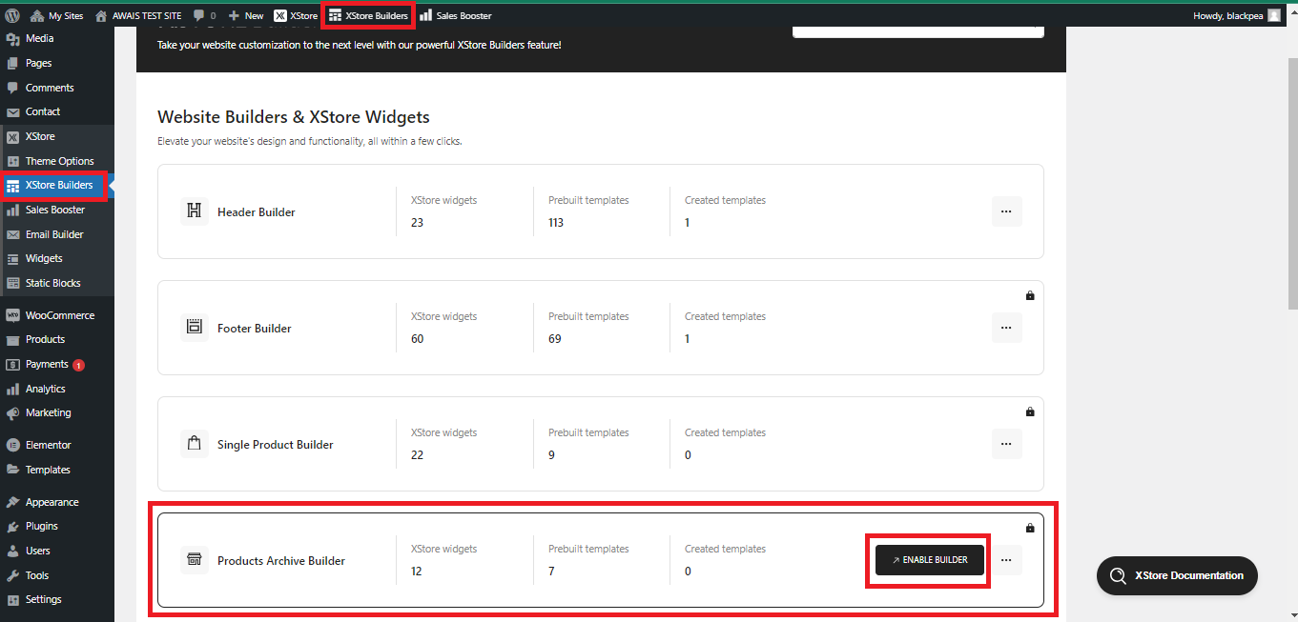Select XStore Builders in the sidebar
Viewport: 1298px width, 622px height.
click(57, 185)
